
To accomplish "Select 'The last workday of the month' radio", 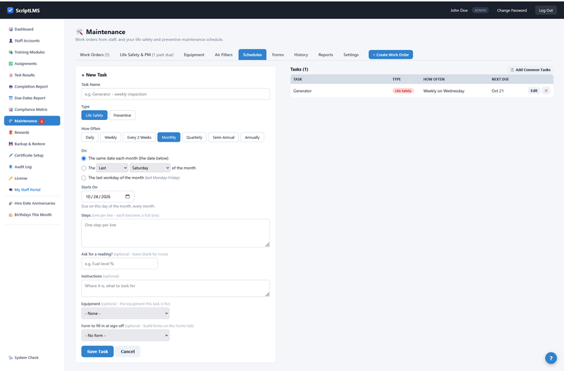I will 84,178.
